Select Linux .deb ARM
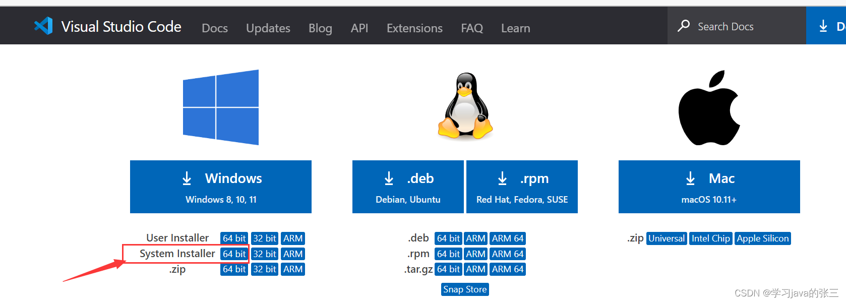846x303 pixels. pos(475,238)
